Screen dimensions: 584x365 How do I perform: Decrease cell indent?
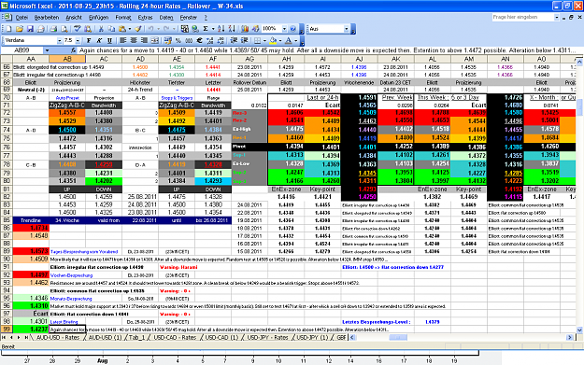coord(234,40)
